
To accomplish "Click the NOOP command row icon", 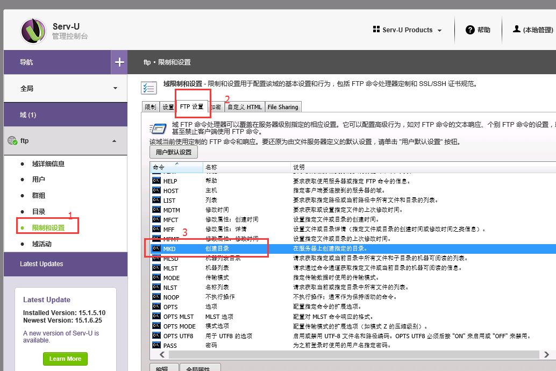I will coord(156,297).
